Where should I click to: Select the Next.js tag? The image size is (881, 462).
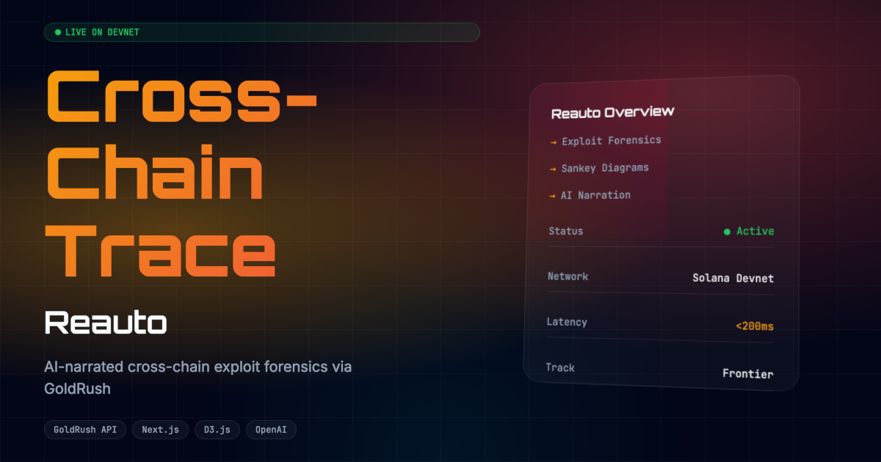pyautogui.click(x=160, y=430)
